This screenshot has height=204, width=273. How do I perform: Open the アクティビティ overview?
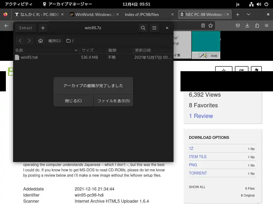tap(19, 4)
